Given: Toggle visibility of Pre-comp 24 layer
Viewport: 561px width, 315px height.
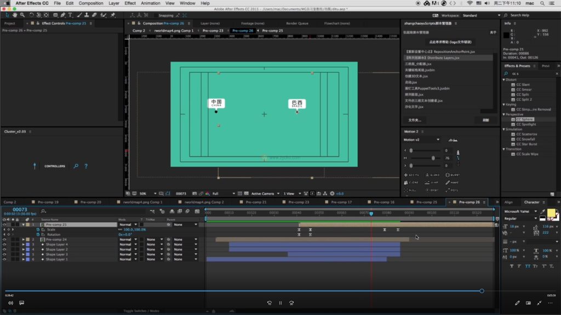Looking at the screenshot, I should pyautogui.click(x=4, y=240).
